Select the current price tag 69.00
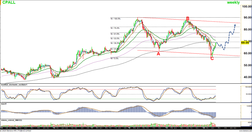The width and height of the screenshot is (252, 132). pyautogui.click(x=245, y=42)
